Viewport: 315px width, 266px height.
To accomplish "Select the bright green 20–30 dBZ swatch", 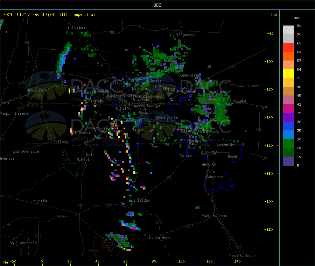I will tap(288, 143).
